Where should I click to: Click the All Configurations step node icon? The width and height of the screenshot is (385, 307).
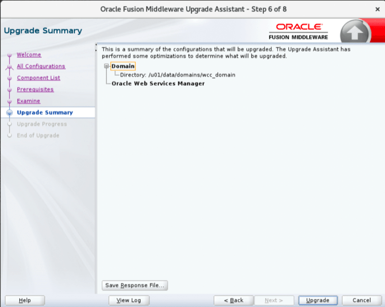coord(10,66)
